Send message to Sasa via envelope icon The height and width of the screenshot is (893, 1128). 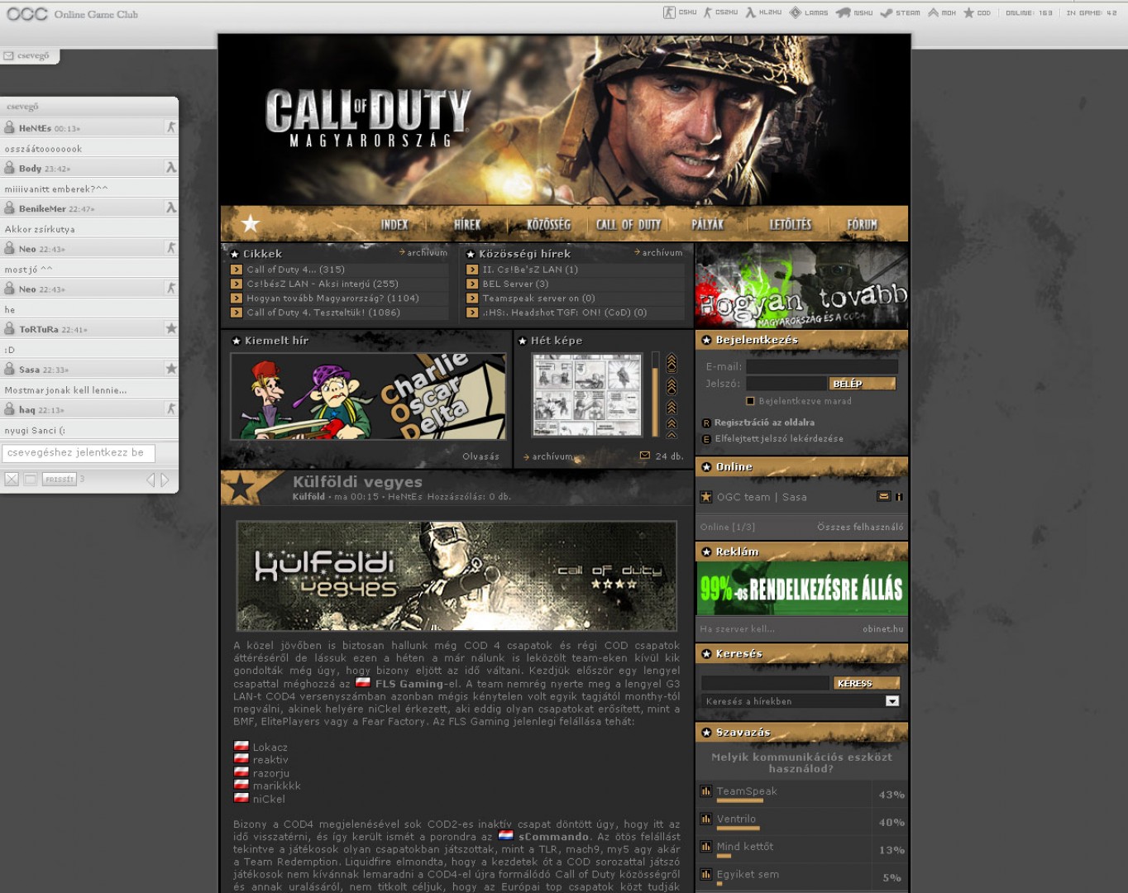pos(883,497)
